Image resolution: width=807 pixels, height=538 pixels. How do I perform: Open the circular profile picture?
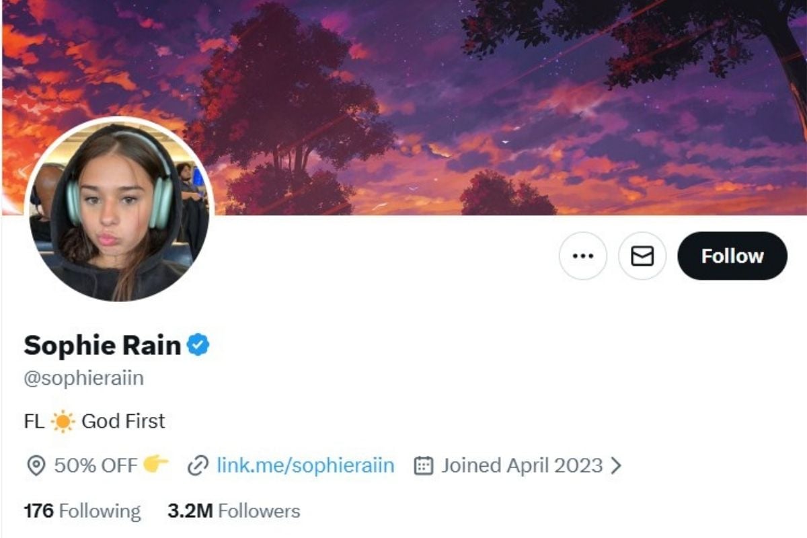(x=119, y=209)
